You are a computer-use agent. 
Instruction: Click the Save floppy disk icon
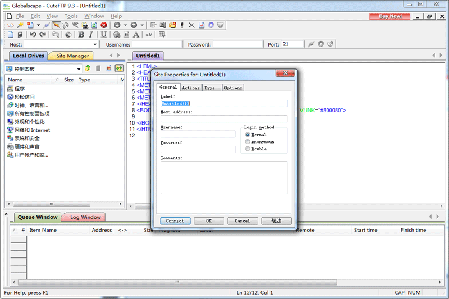click(20, 35)
